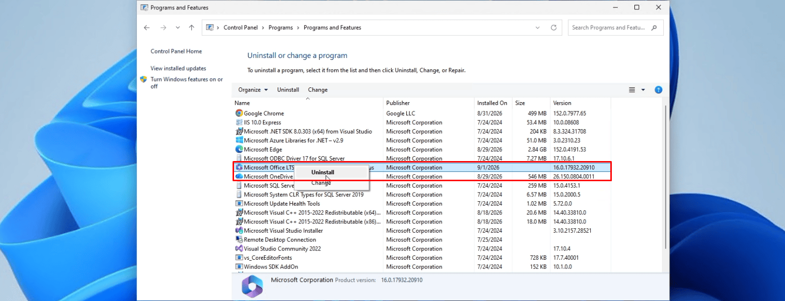785x301 pixels.
Task: Go up one level with the up arrow
Action: click(x=191, y=27)
